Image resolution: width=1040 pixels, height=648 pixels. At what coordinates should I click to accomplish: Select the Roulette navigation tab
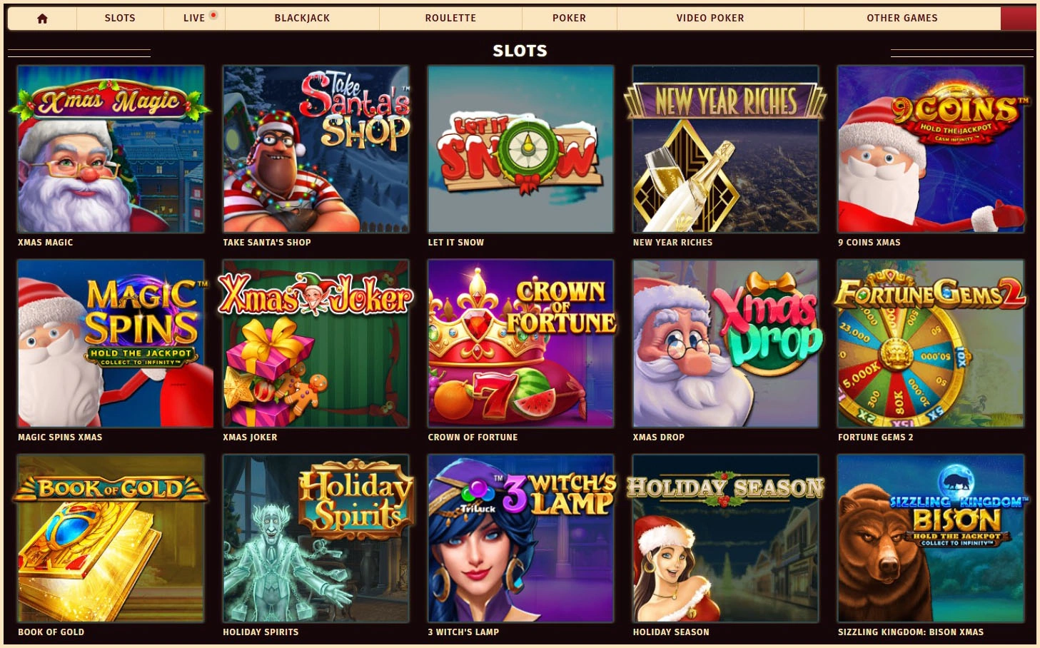450,19
